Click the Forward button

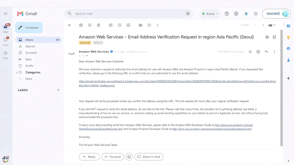pos(113,157)
